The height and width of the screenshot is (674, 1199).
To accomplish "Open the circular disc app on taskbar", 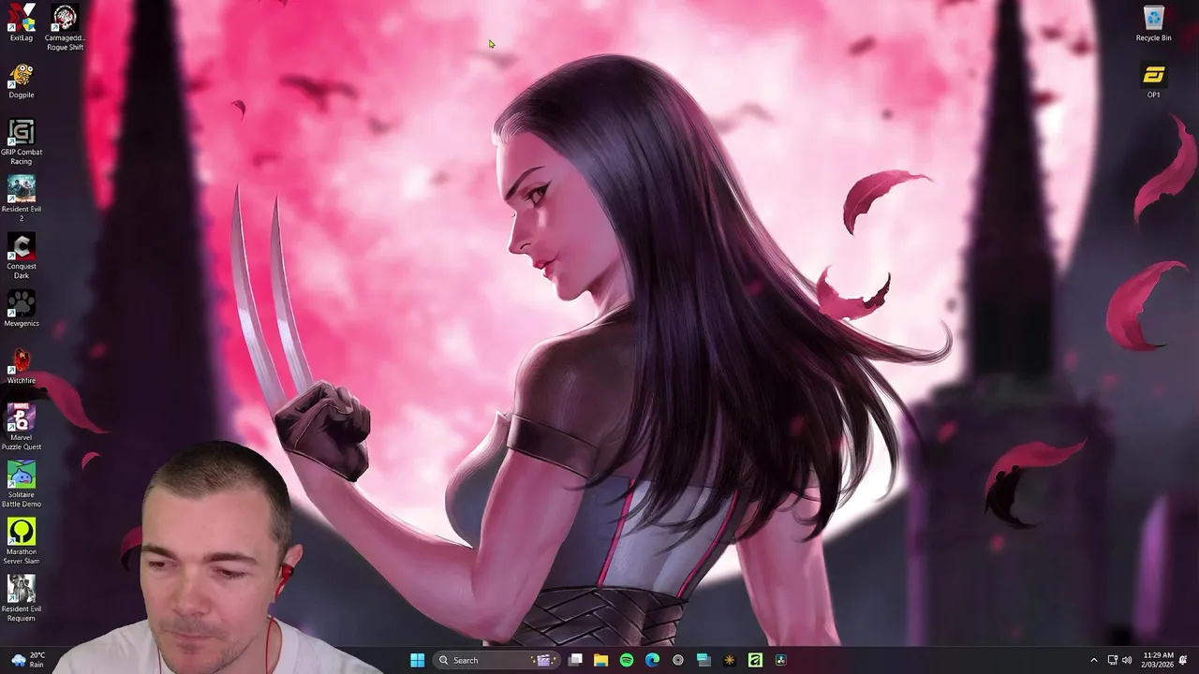I will (678, 660).
